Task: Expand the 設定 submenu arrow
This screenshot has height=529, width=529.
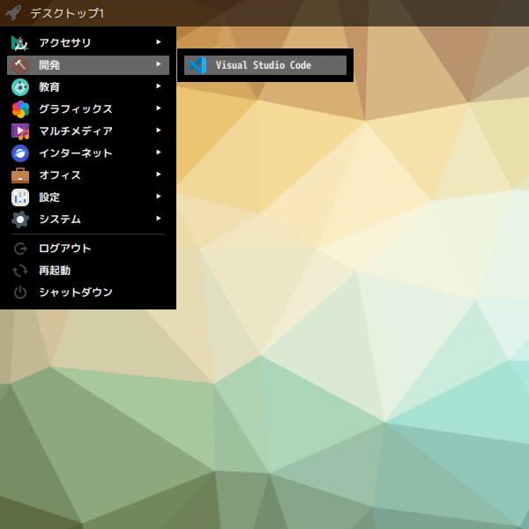Action: (x=158, y=197)
